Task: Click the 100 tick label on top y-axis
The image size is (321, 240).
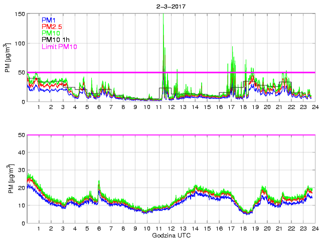Action: (19, 43)
